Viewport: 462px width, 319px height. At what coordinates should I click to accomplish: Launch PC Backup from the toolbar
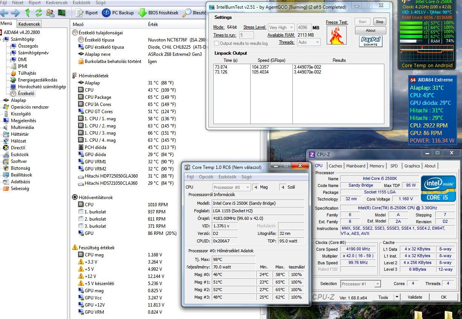(x=118, y=12)
